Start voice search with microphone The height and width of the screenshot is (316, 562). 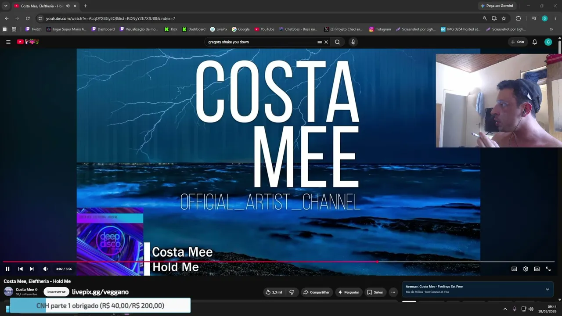click(353, 42)
